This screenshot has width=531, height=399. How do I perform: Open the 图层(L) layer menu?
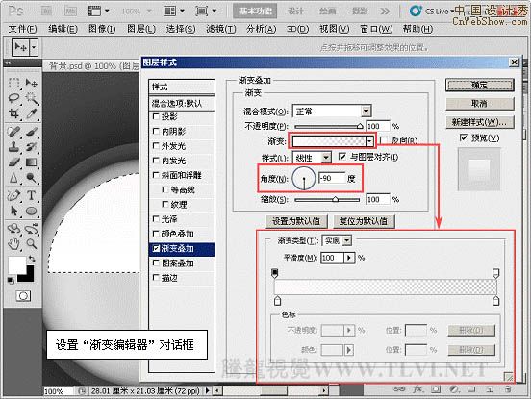[x=141, y=29]
